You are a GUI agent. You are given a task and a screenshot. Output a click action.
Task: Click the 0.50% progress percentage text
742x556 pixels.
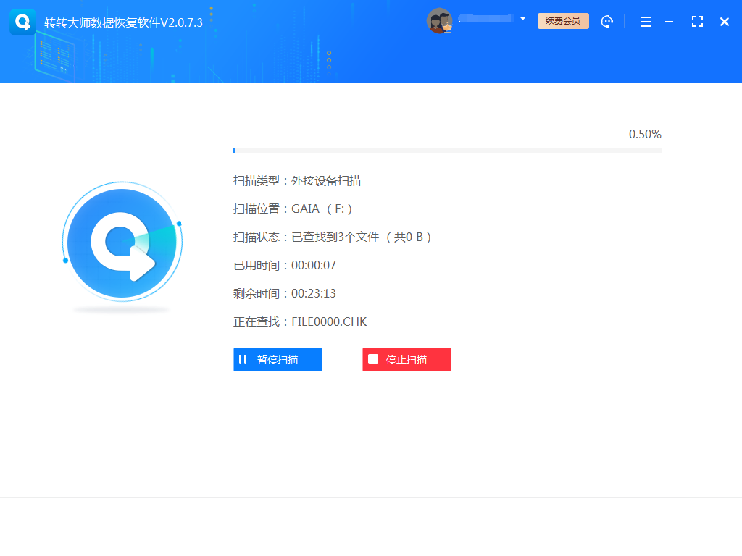coord(644,134)
